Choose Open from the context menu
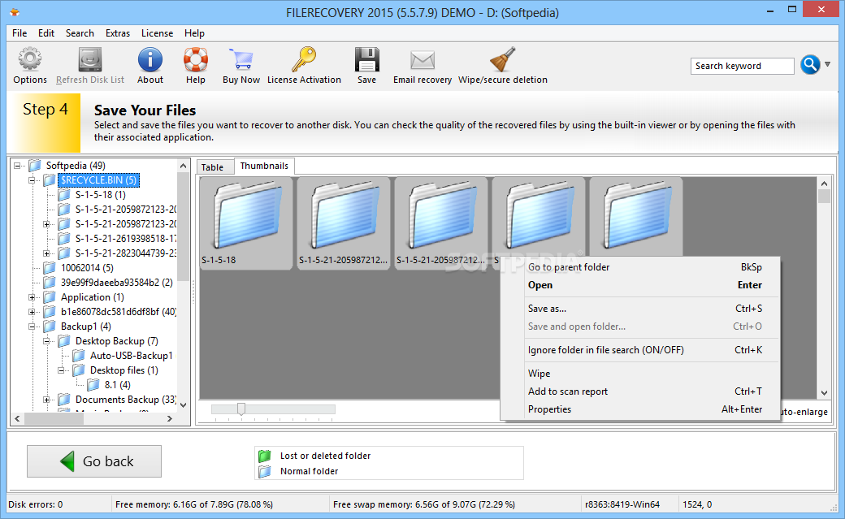Viewport: 845px width, 519px height. coord(640,285)
